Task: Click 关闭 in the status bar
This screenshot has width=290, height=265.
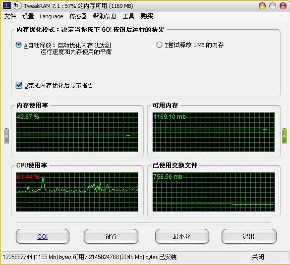Action: 258,257
